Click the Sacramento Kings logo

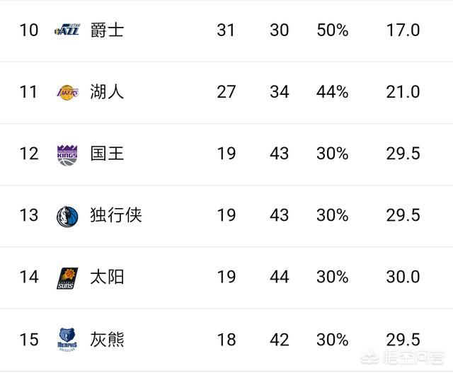68,154
